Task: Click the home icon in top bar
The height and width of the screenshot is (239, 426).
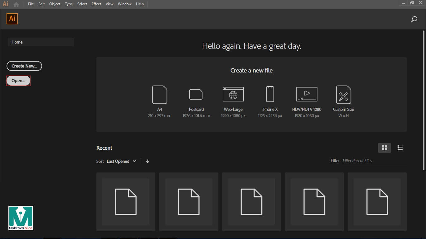Action: [x=16, y=4]
